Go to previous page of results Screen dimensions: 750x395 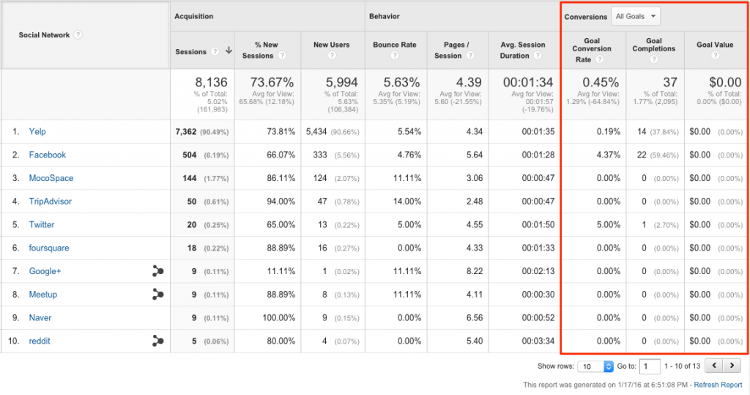(714, 366)
